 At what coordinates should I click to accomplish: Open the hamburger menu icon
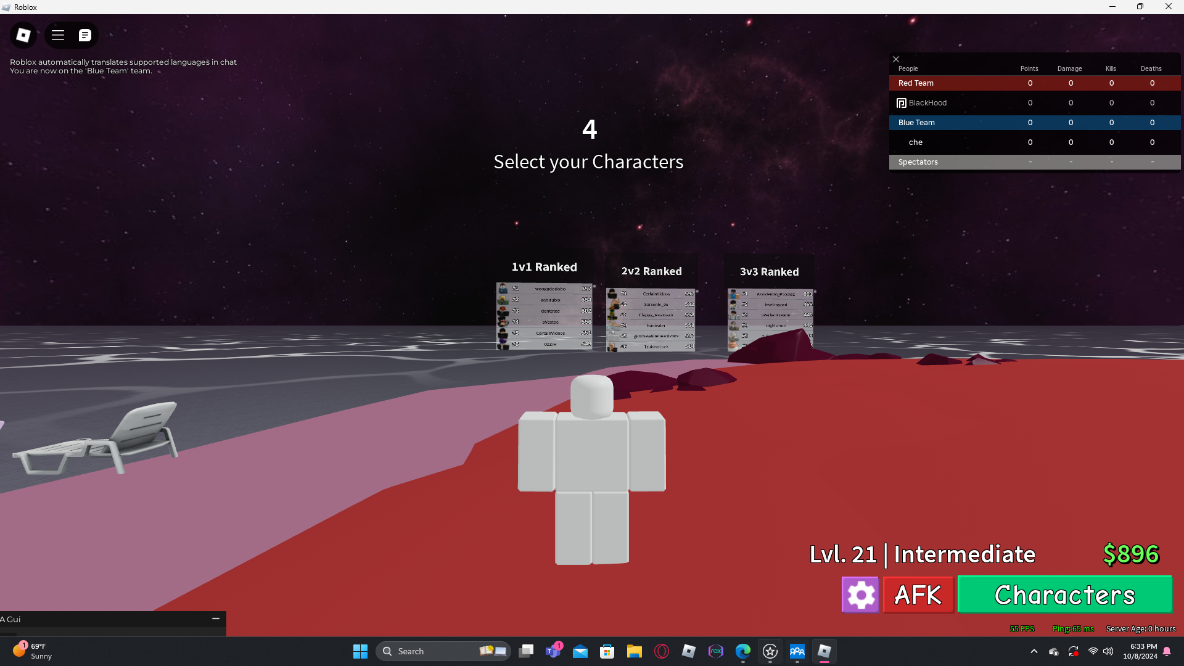click(58, 35)
